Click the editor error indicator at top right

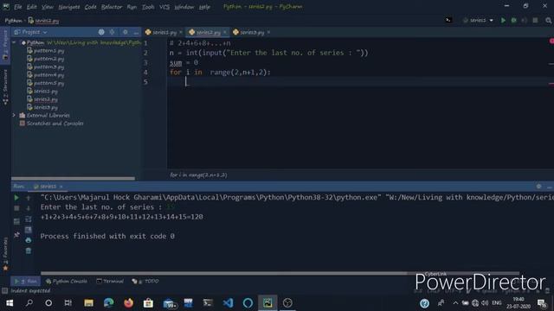551,41
